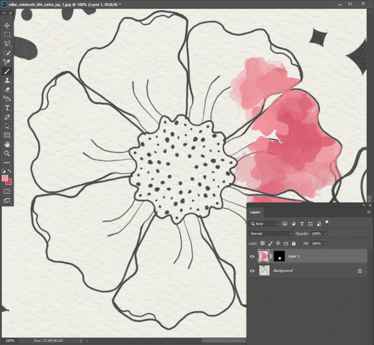Open the Normal blend mode dropdown
The height and width of the screenshot is (345, 374).
(x=271, y=234)
